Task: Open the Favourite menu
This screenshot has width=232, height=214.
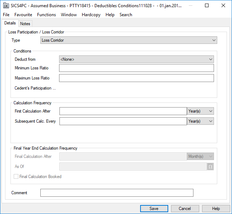Action: [23, 15]
